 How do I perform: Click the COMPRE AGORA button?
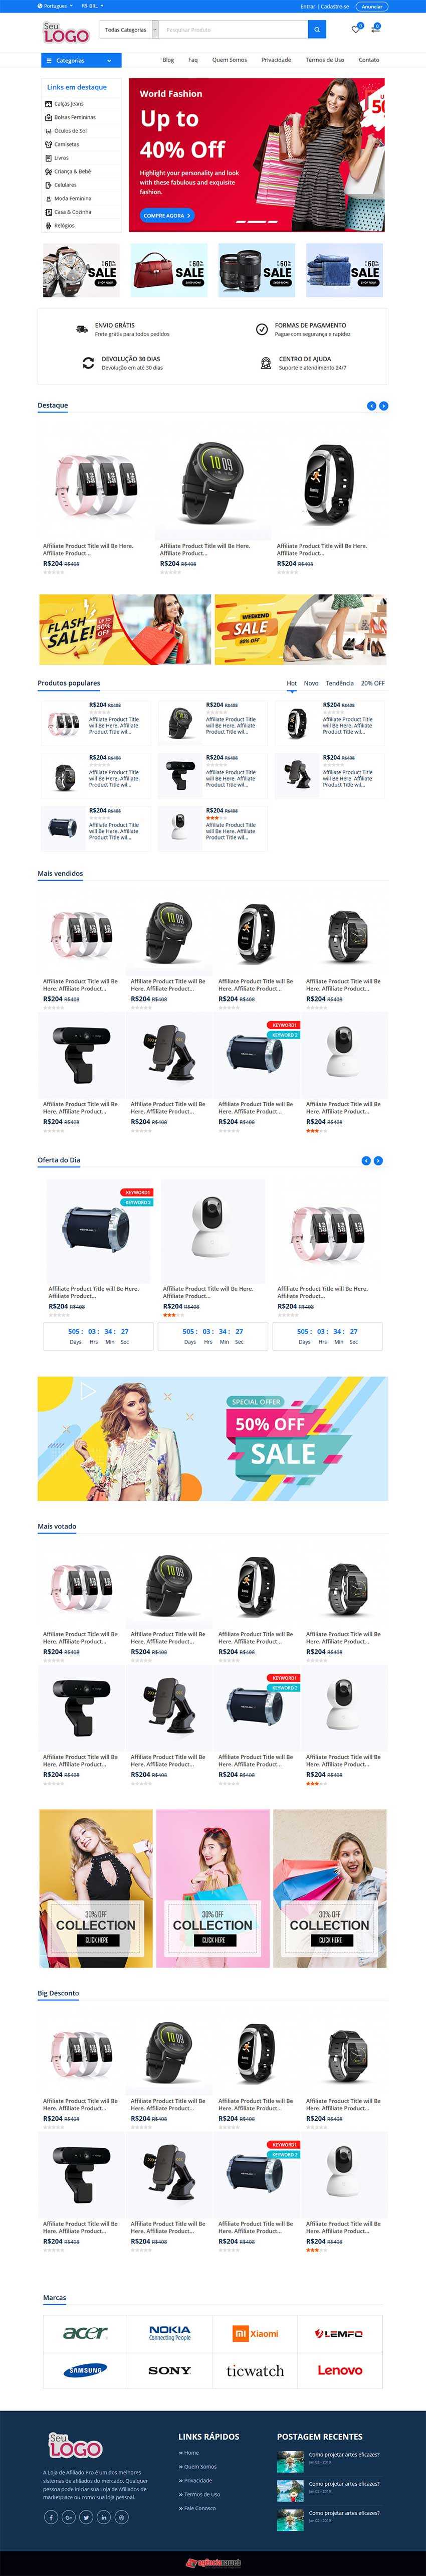click(166, 215)
